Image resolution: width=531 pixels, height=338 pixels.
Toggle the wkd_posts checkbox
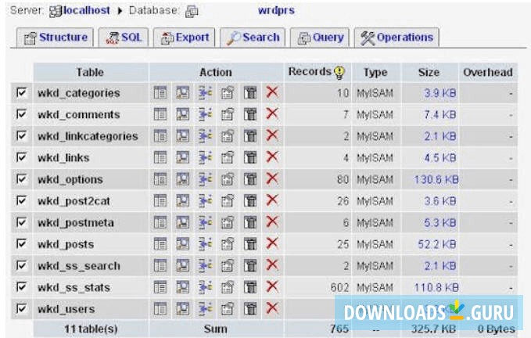pyautogui.click(x=21, y=244)
